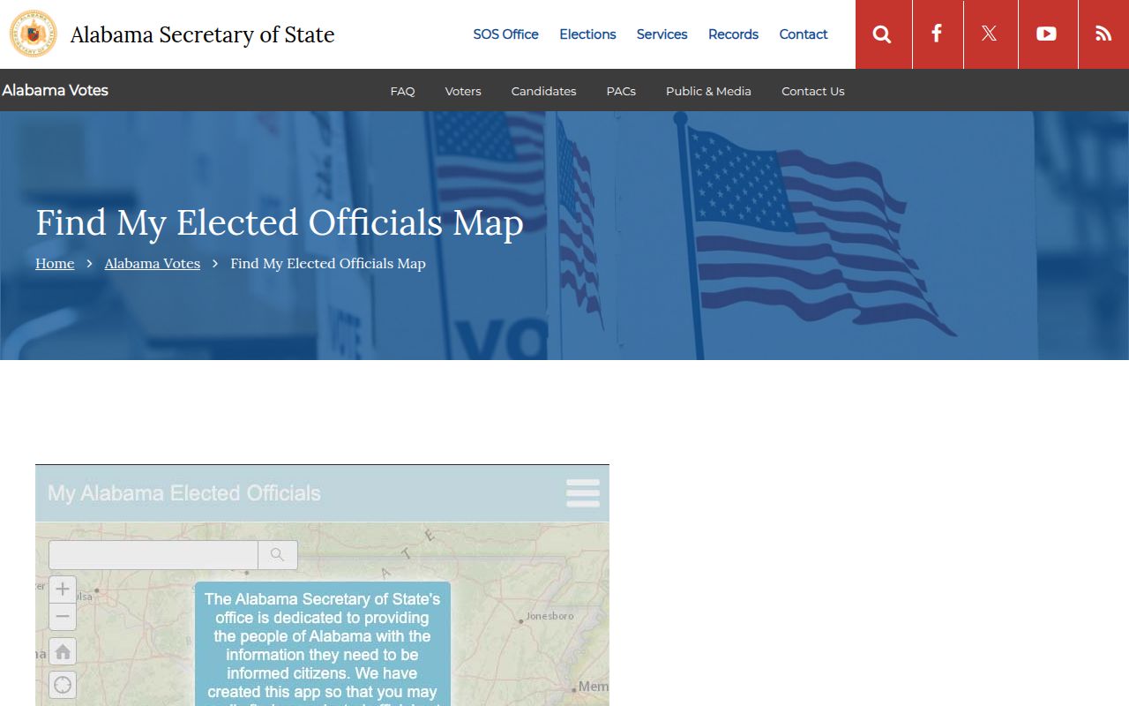
Task: Open the Elections menu
Action: pos(587,34)
